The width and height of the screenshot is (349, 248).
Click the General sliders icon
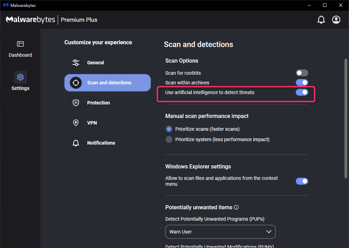coord(76,63)
